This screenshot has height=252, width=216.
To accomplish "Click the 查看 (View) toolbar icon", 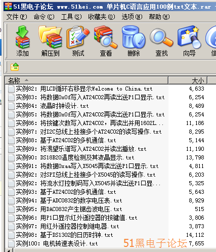I will coord(106,41).
